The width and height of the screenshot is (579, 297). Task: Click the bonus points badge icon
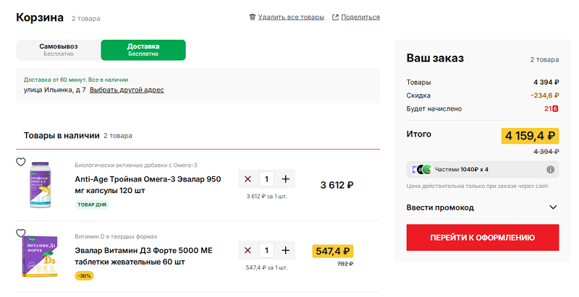point(556,109)
